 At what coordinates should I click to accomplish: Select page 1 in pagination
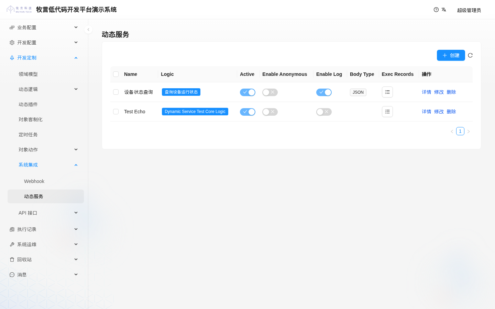click(460, 131)
